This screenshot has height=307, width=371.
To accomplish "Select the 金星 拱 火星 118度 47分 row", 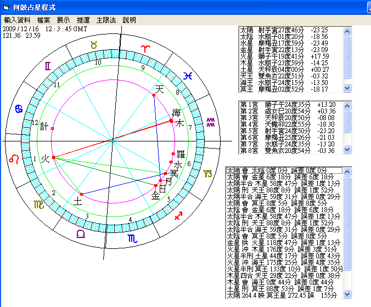I will click(x=284, y=243).
